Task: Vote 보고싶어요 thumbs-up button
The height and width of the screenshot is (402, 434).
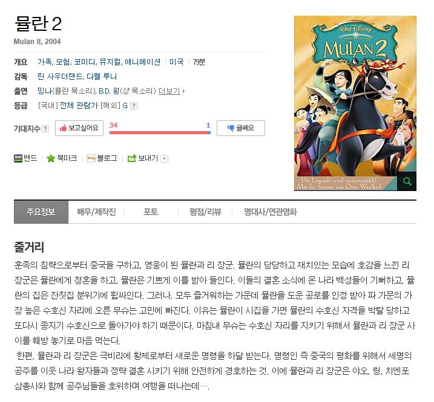Action: (79, 128)
